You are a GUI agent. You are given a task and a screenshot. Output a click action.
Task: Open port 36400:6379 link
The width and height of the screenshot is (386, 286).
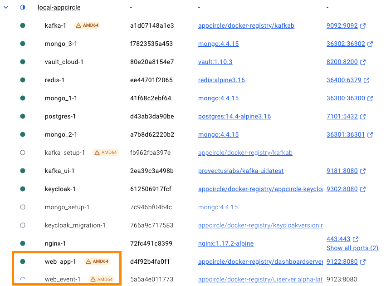click(344, 80)
